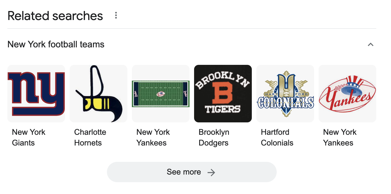Click the New York football teams heading

56,44
